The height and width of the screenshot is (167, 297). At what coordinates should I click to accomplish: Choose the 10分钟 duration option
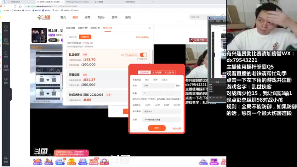(x=177, y=105)
